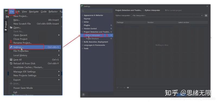Click the magnifier icon in the Settings search box
This screenshot has height=102, width=217.
pyautogui.click(x=83, y=11)
